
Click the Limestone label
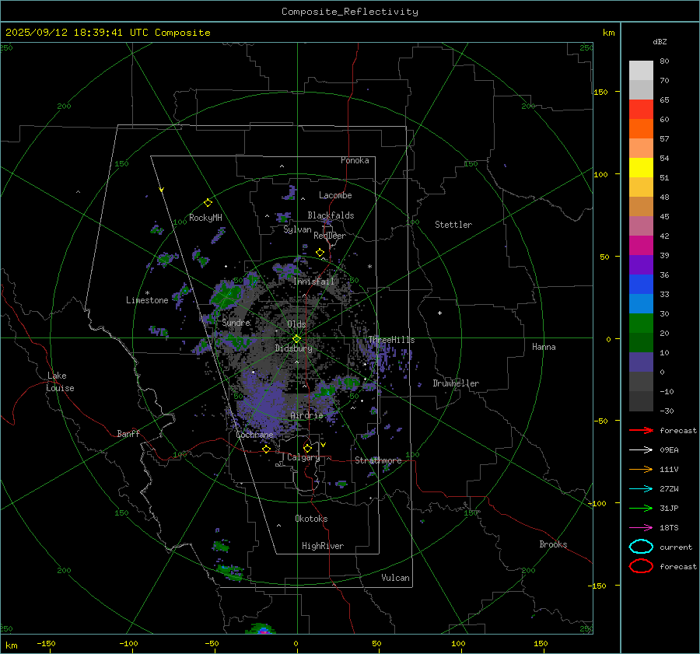point(147,300)
